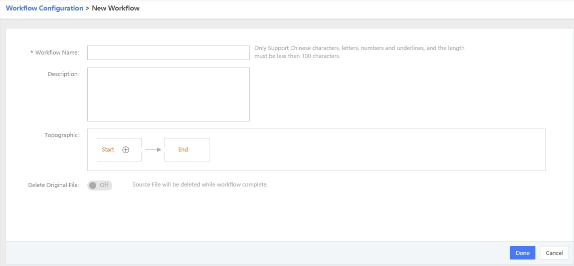Click the "Only Support Chinese characters" hint text
This screenshot has width=574, height=266.
[x=359, y=52]
